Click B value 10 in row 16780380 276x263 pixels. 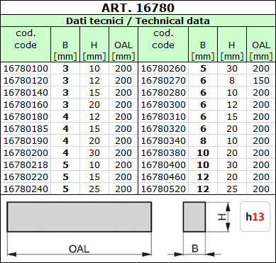(x=203, y=153)
